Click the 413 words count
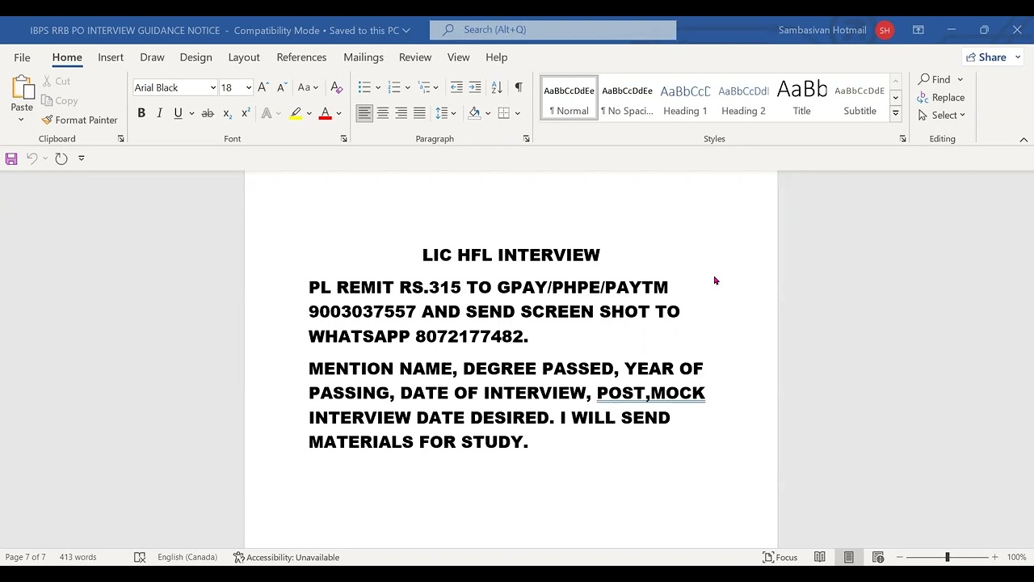Image resolution: width=1034 pixels, height=582 pixels. (x=78, y=557)
